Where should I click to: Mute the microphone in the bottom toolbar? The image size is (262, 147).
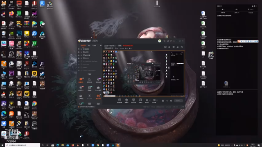tap(147, 101)
